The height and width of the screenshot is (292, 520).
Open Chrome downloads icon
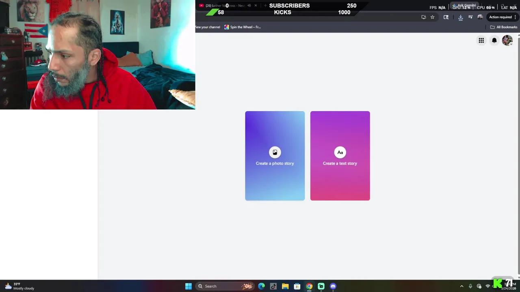point(460,17)
